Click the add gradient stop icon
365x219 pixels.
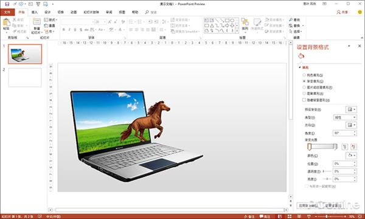pos(345,147)
